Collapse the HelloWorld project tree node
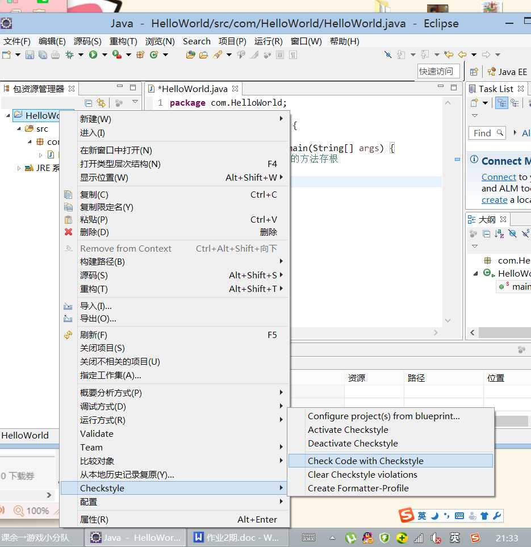 click(x=8, y=115)
